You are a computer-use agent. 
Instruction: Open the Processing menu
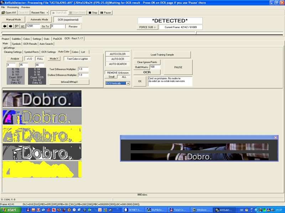[13, 7]
